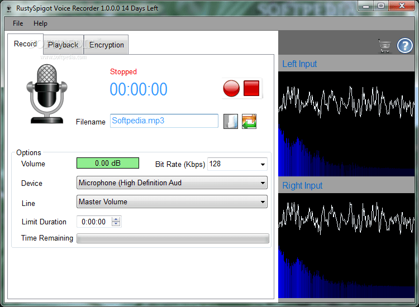Click the Time Remaining label
The height and width of the screenshot is (307, 419).
click(47, 238)
